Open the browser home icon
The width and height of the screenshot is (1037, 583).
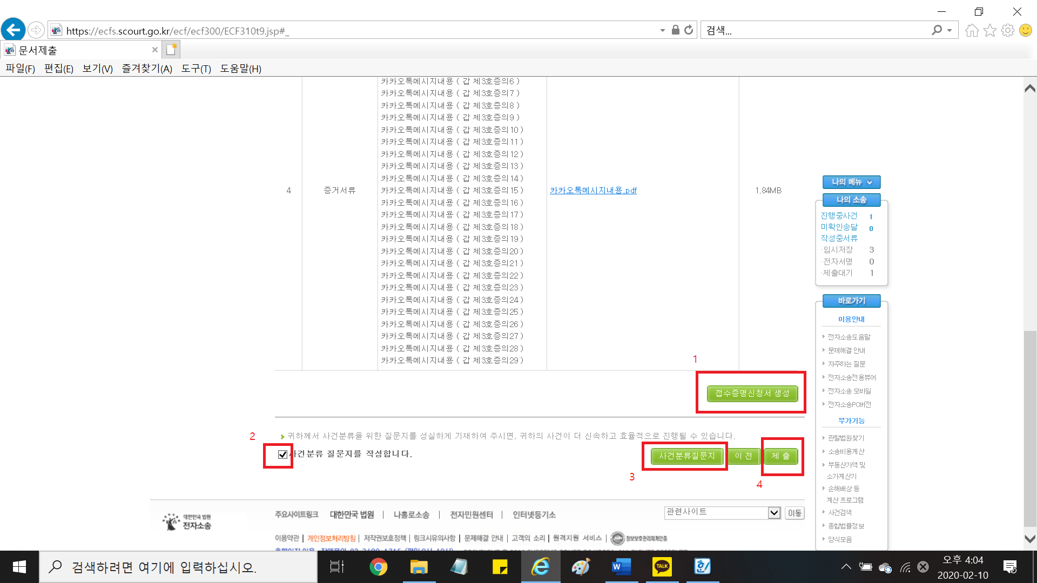point(972,31)
